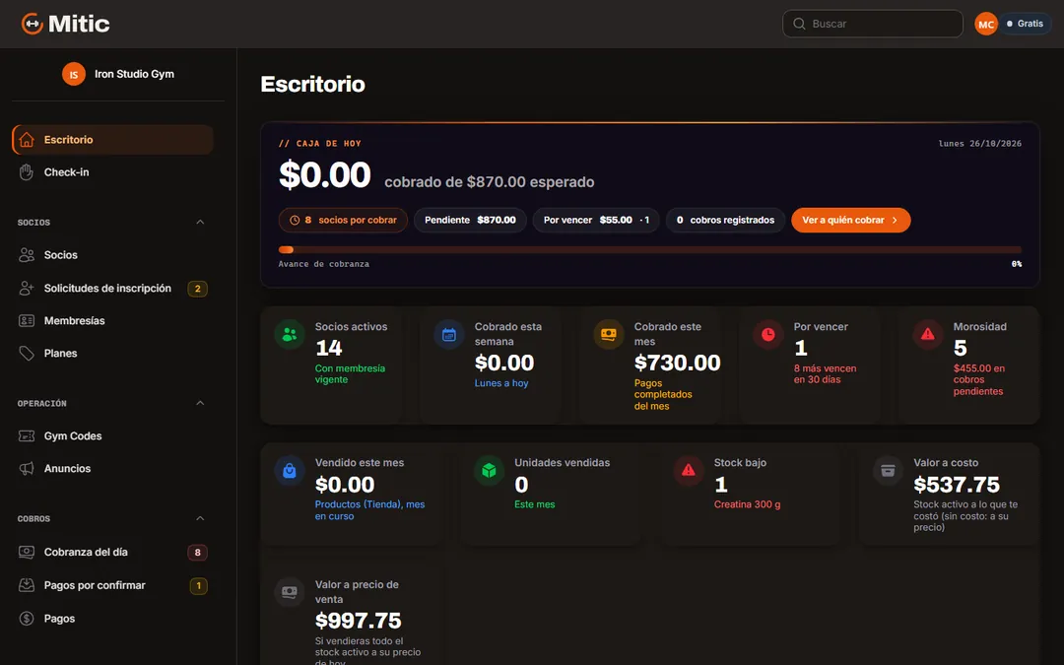Click the Socios activos green people icon

coord(290,335)
